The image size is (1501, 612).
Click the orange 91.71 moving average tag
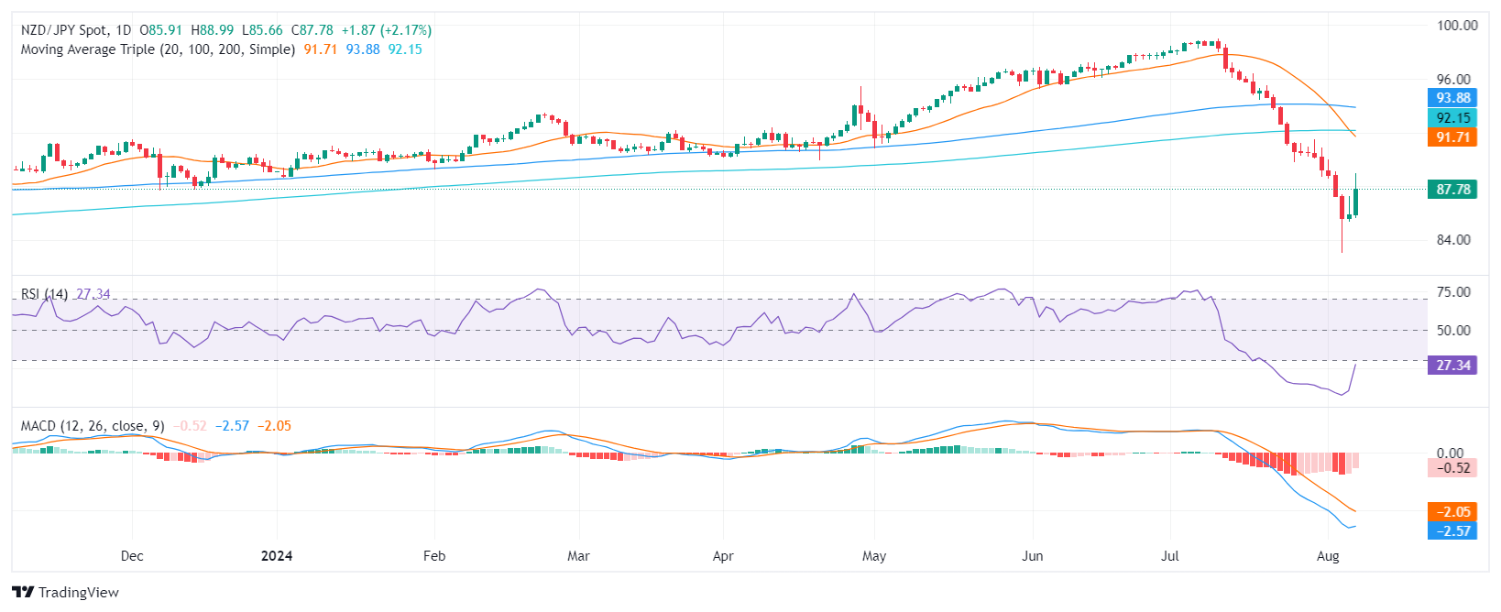point(1452,137)
